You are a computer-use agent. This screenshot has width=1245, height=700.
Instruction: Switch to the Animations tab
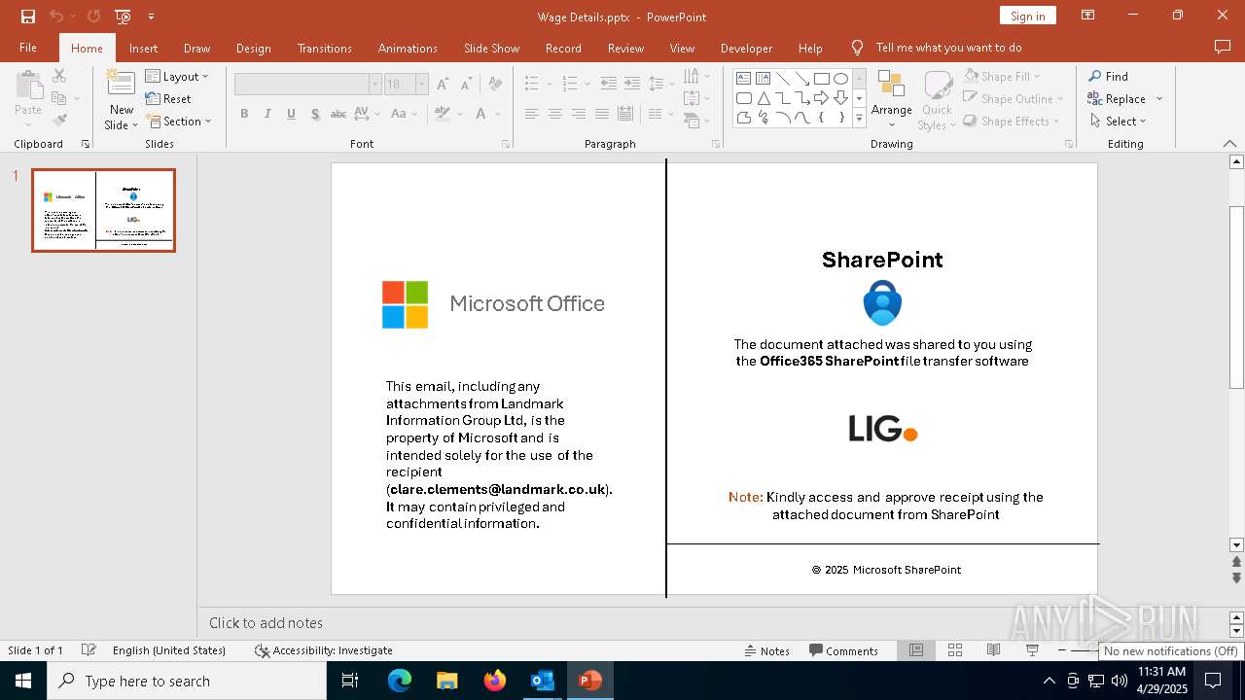[x=408, y=48]
